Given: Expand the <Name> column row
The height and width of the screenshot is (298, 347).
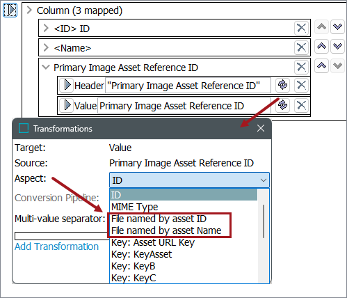Looking at the screenshot, I should 46,47.
